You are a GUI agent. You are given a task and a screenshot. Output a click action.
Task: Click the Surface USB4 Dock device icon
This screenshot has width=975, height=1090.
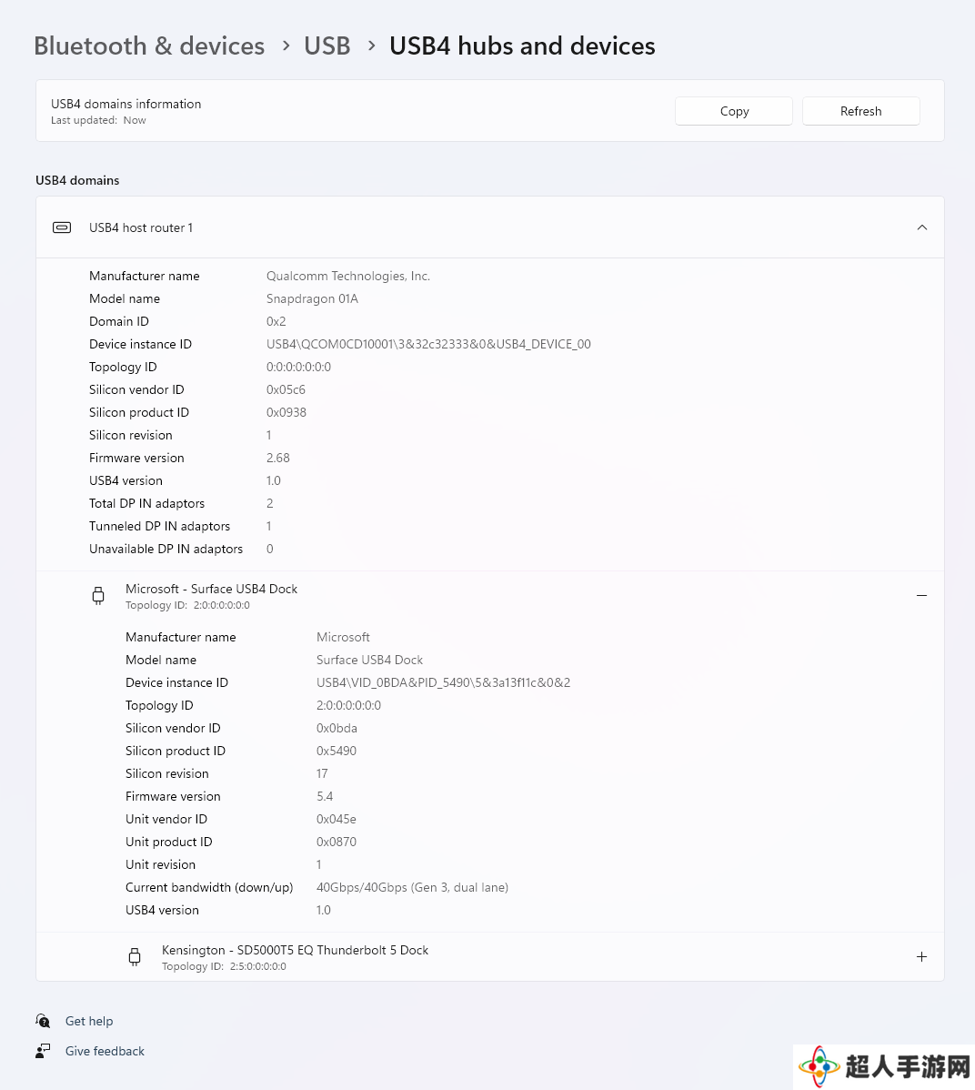coord(98,596)
